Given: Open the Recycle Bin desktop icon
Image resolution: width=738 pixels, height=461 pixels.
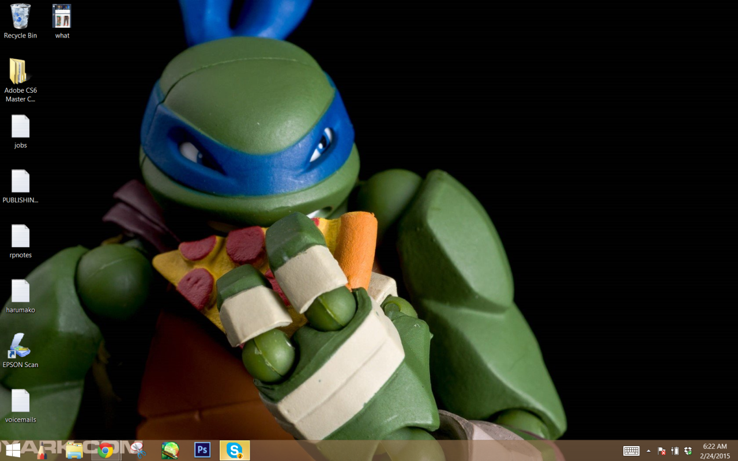Looking at the screenshot, I should point(20,21).
